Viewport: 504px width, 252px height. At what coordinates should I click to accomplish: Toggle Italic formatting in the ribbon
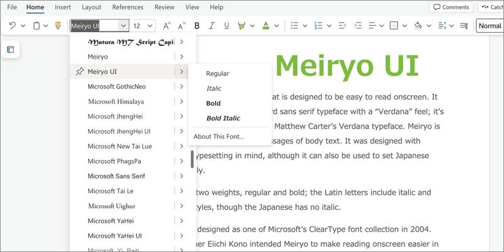[212, 26]
